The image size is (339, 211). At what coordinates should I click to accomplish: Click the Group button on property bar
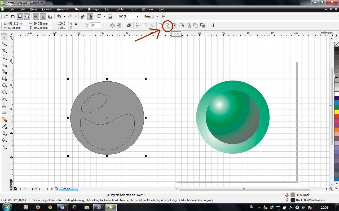[x=138, y=25]
